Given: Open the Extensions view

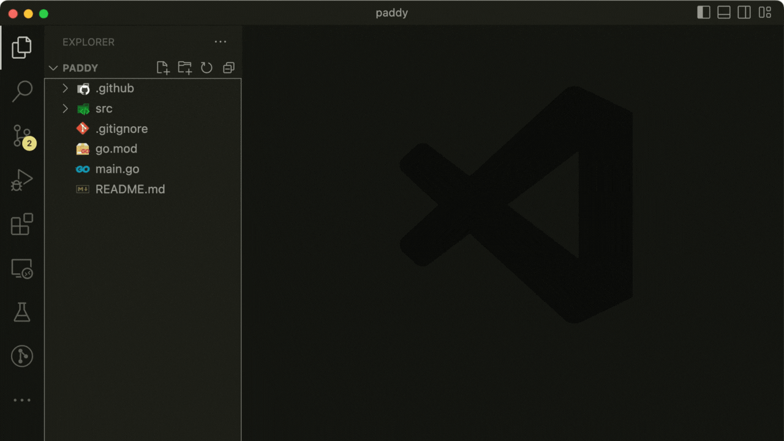Looking at the screenshot, I should pyautogui.click(x=21, y=224).
